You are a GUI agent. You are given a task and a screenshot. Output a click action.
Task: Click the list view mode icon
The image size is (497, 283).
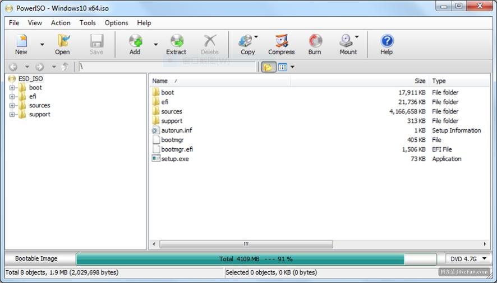[x=282, y=67]
